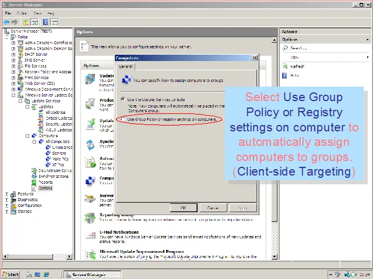Image resolution: width=373 pixels, height=279 pixels.
Task: Open the Help menu
Action: [x=51, y=13]
